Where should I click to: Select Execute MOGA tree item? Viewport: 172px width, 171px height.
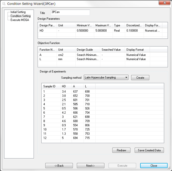tap(20, 20)
